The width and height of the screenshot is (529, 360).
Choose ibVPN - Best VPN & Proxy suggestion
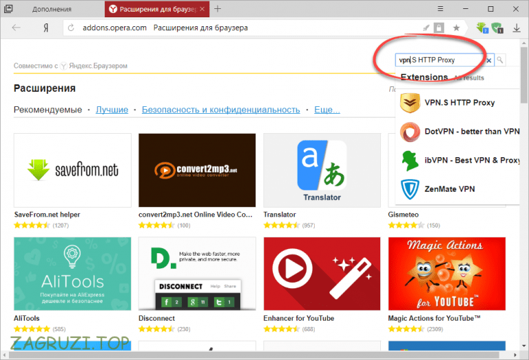coord(472,161)
